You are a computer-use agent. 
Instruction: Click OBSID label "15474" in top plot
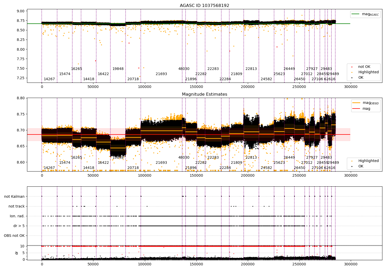pyautogui.click(x=65, y=74)
